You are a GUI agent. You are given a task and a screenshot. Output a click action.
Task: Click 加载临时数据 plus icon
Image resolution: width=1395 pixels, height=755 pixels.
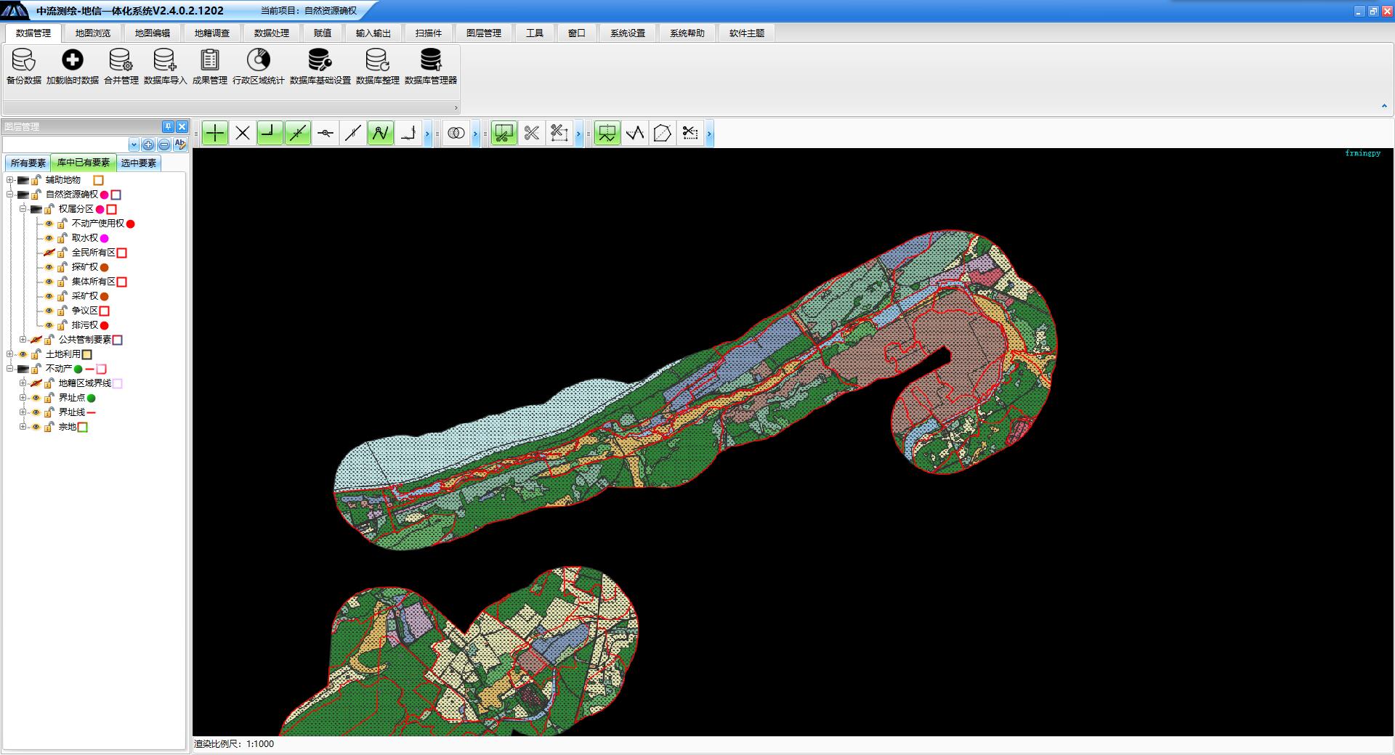click(x=73, y=60)
